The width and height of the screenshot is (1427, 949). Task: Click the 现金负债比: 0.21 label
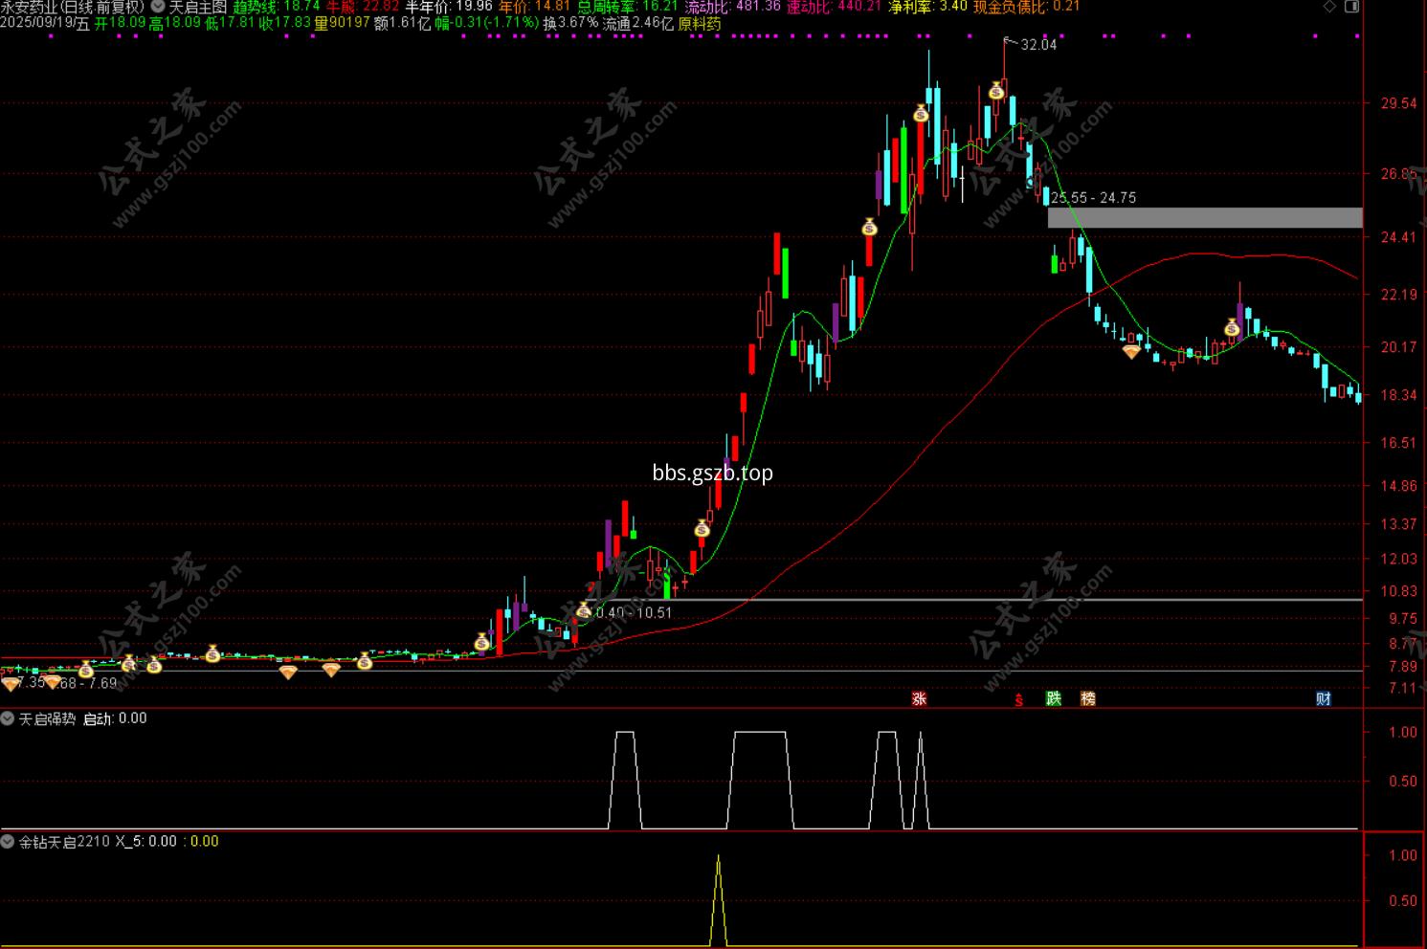pyautogui.click(x=1026, y=6)
